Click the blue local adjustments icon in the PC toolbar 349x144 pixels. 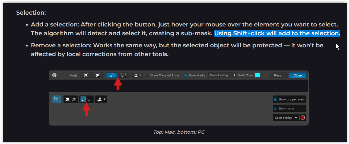[x=55, y=99]
